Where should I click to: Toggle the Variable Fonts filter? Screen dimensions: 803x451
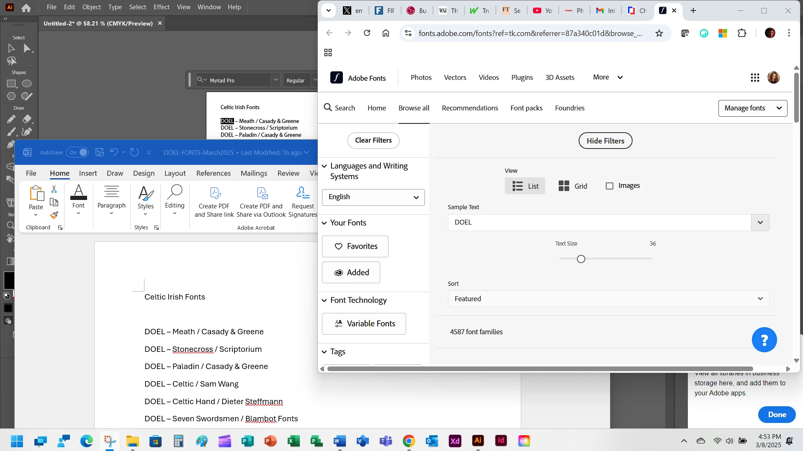(364, 324)
